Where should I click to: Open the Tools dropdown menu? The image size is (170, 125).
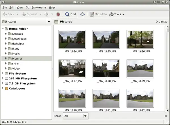coord(117,14)
